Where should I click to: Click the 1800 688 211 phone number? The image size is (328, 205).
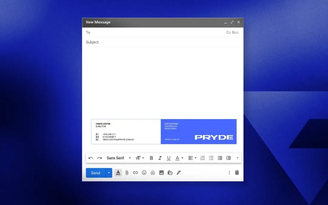(x=109, y=134)
